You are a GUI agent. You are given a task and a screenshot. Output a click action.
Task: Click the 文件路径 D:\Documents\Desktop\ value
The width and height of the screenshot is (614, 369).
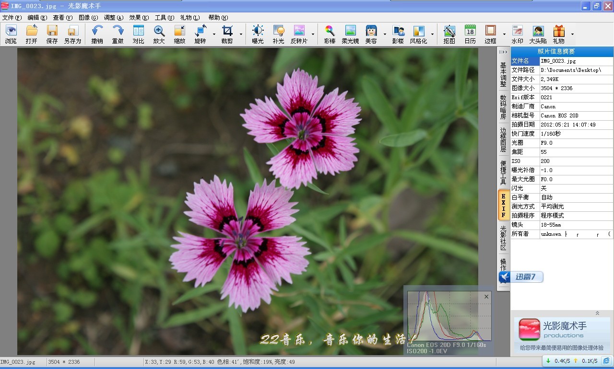pos(576,70)
